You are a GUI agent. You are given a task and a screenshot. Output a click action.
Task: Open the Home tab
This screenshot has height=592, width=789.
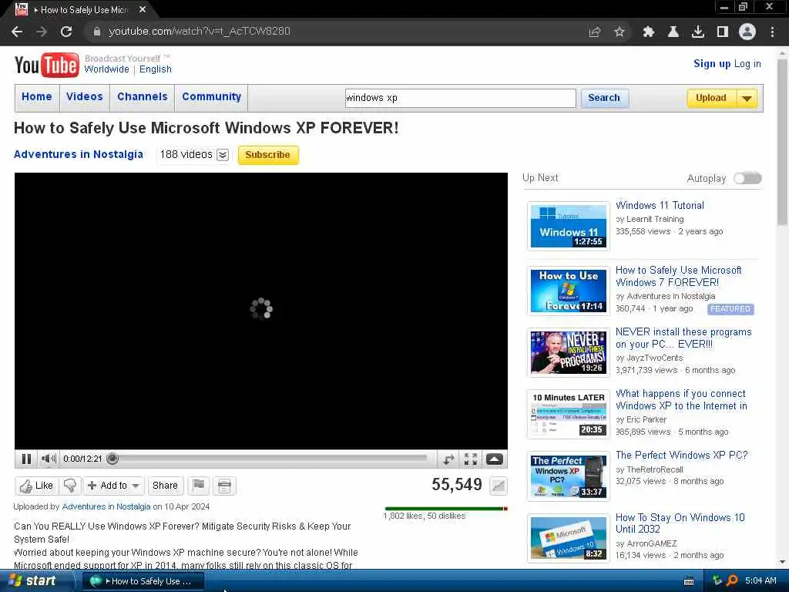(37, 96)
